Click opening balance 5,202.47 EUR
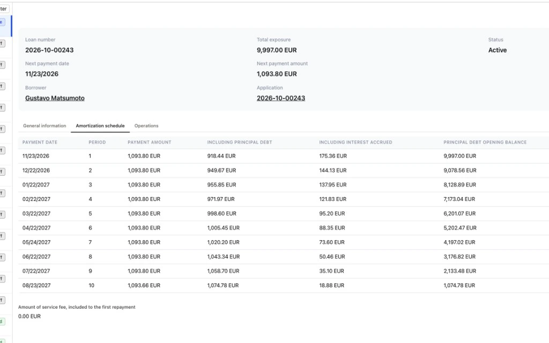The width and height of the screenshot is (549, 343). click(x=460, y=228)
